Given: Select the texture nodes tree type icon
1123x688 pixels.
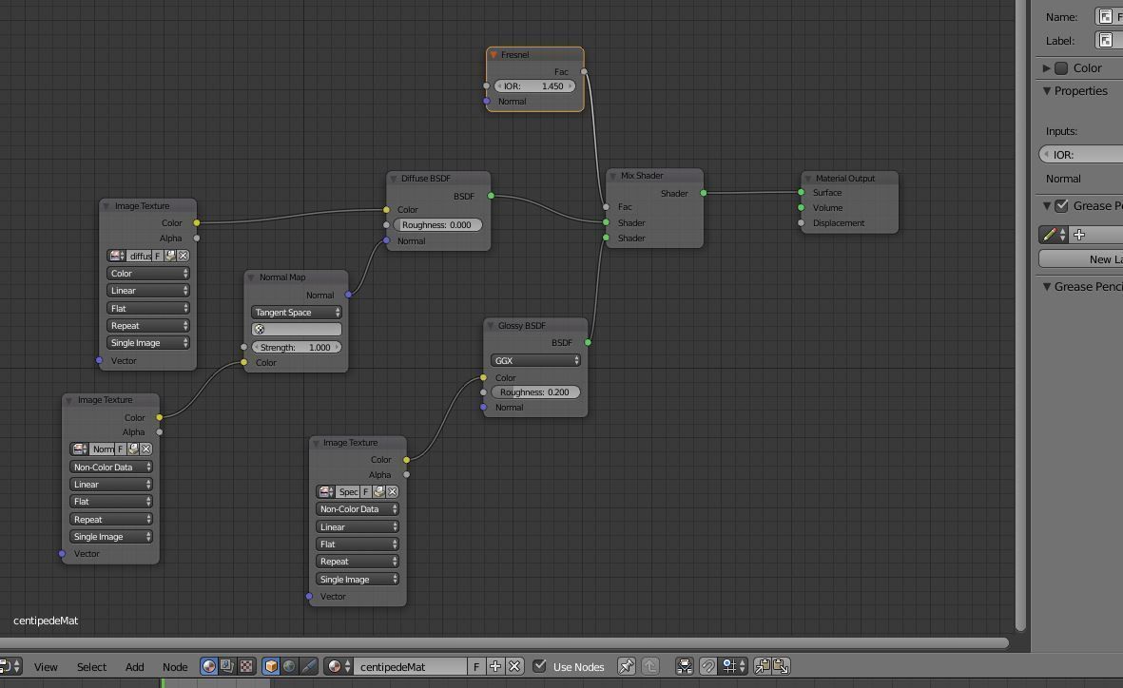Looking at the screenshot, I should [x=245, y=666].
